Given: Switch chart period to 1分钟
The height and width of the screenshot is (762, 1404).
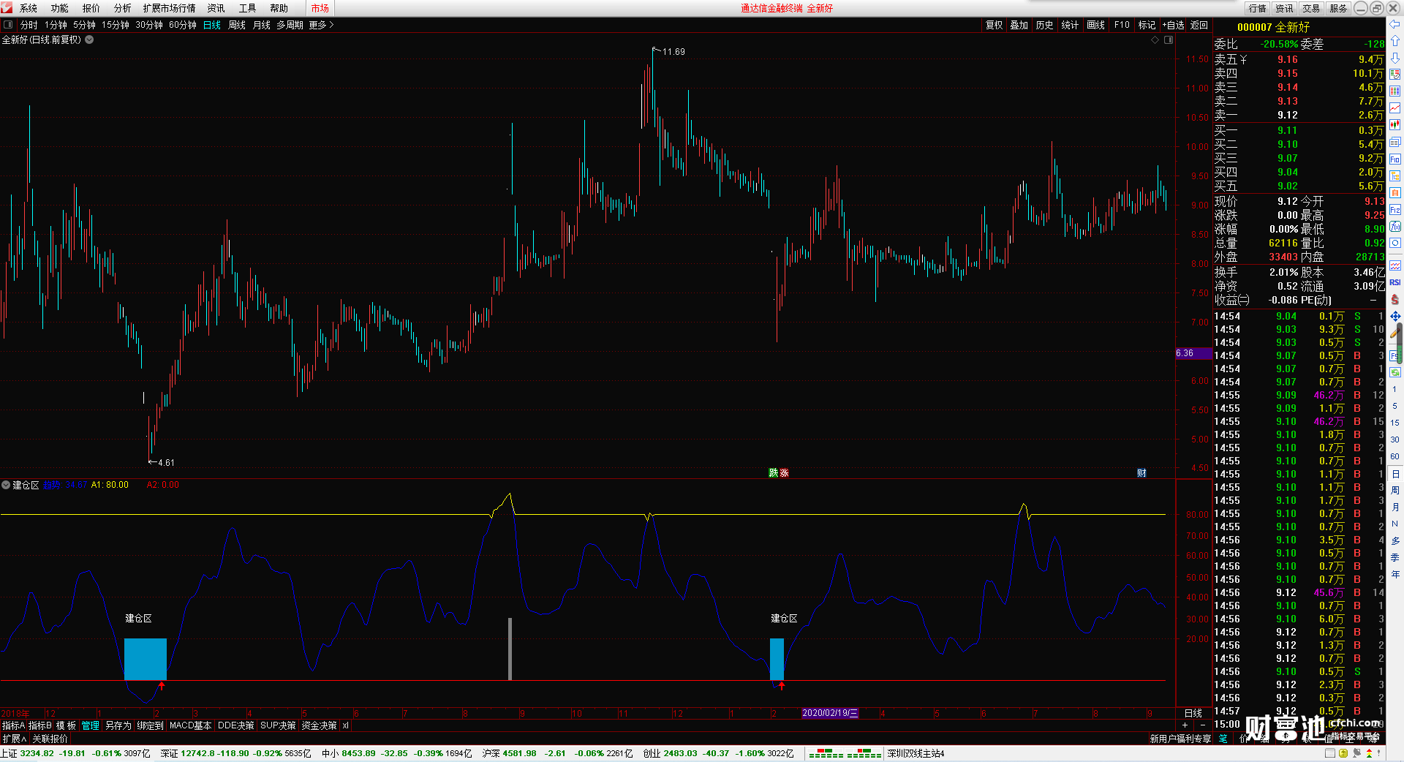Looking at the screenshot, I should [x=56, y=25].
